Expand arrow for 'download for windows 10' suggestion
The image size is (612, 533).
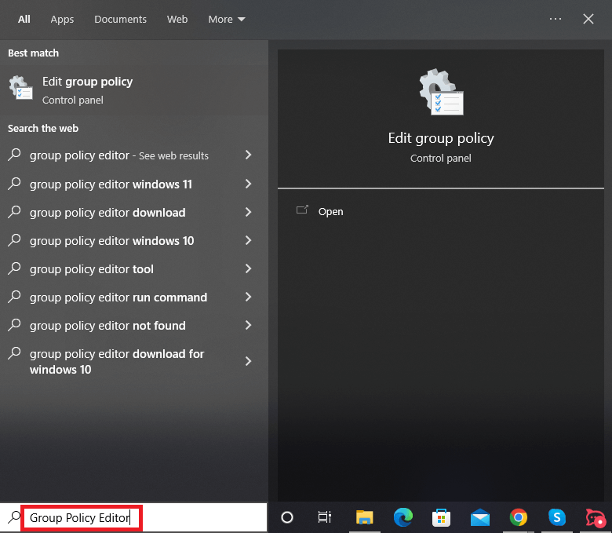(x=248, y=361)
